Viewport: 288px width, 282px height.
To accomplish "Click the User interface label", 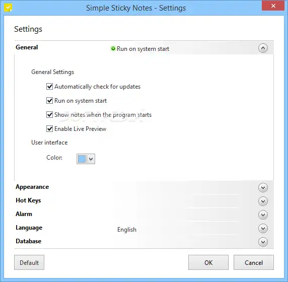I will click(49, 143).
